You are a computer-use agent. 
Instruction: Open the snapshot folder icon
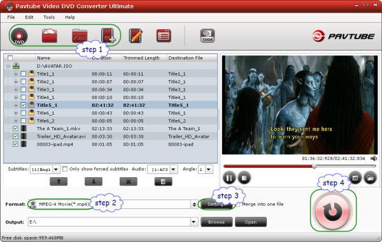(370, 178)
